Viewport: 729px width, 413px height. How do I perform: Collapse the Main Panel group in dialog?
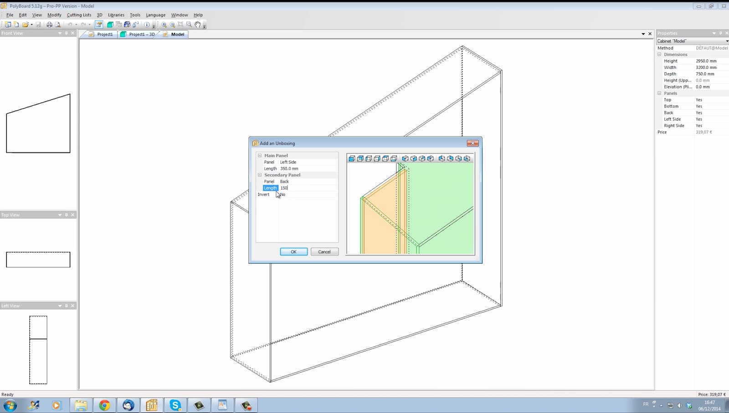tap(260, 155)
